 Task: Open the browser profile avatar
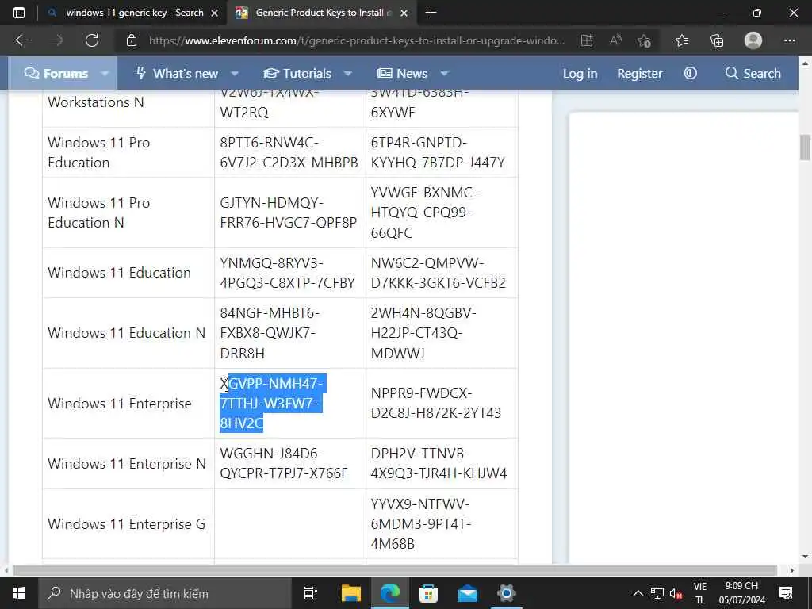tap(753, 40)
